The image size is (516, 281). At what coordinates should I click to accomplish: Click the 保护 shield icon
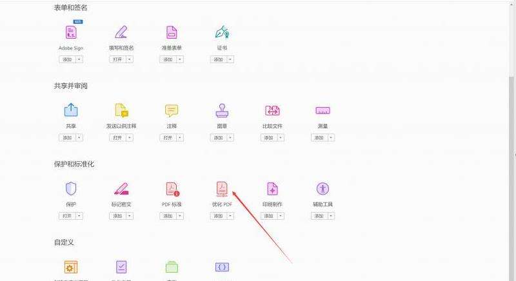coord(71,189)
